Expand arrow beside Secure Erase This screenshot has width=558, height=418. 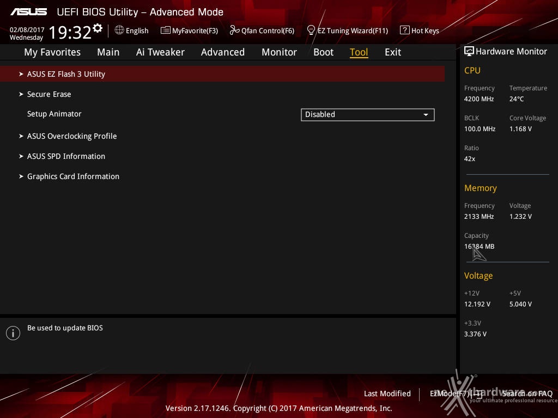coord(21,94)
